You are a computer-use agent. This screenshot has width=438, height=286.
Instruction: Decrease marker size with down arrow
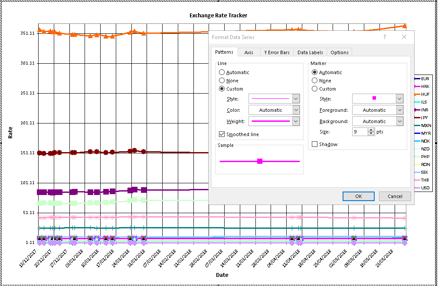click(x=371, y=134)
